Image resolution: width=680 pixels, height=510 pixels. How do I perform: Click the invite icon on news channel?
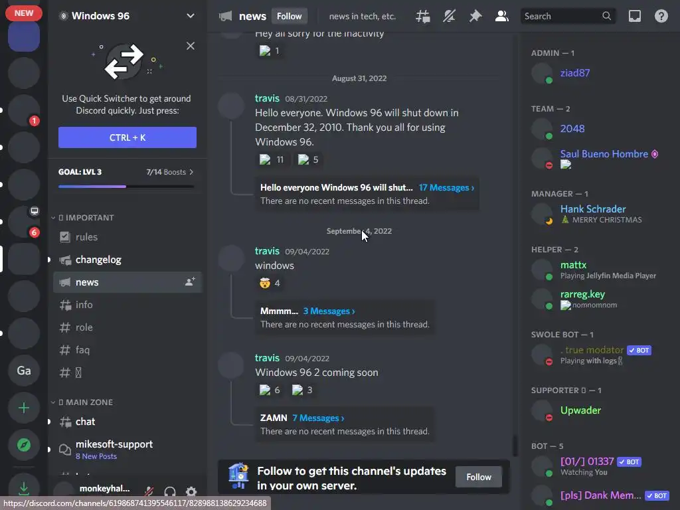click(x=190, y=282)
